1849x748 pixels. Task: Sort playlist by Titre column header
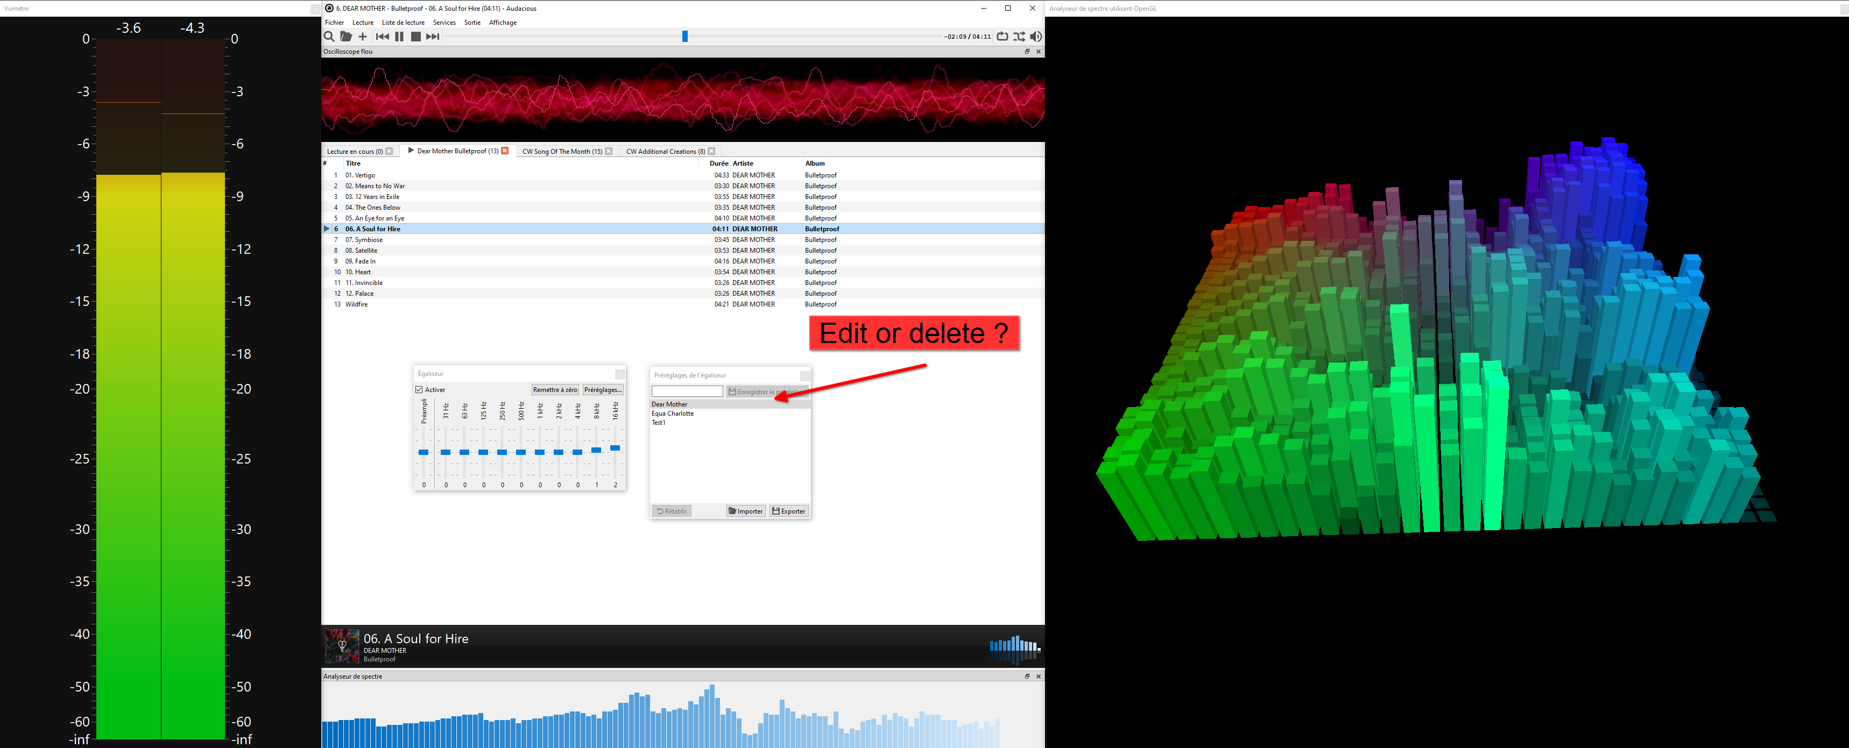pyautogui.click(x=520, y=163)
